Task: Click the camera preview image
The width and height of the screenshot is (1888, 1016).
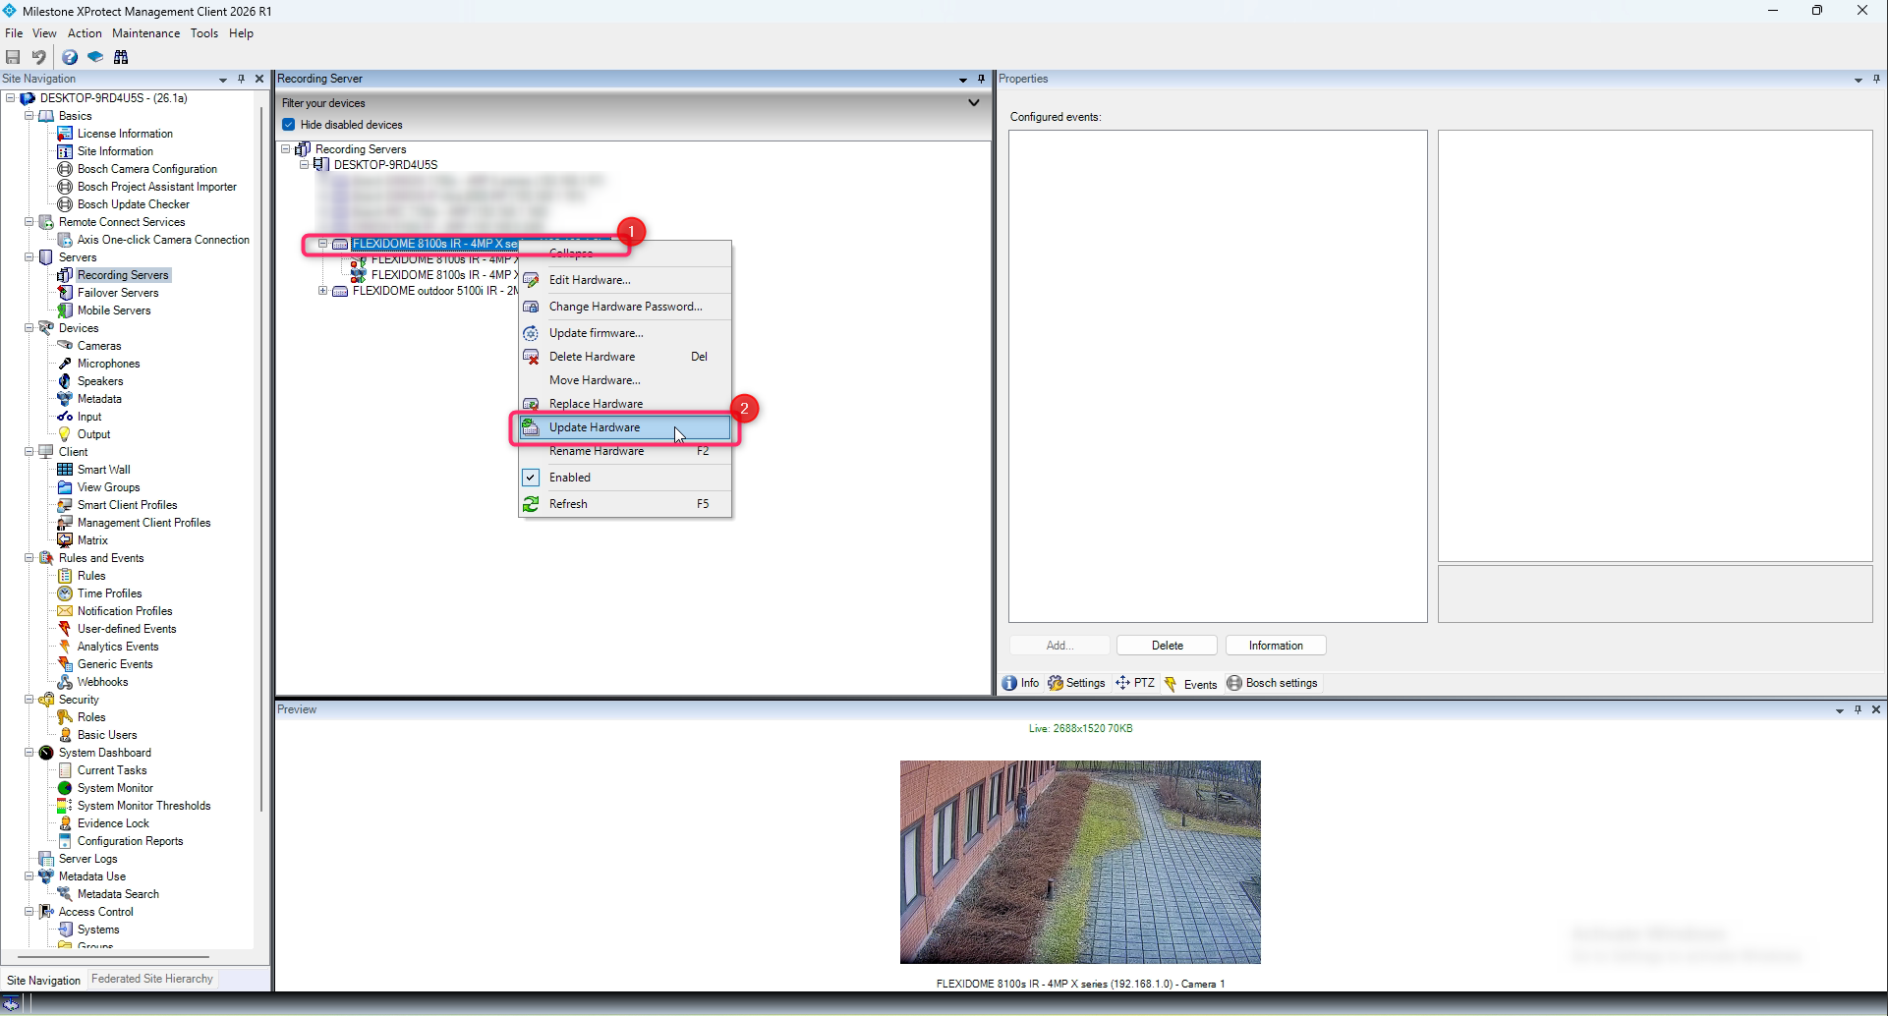Action: point(1080,862)
